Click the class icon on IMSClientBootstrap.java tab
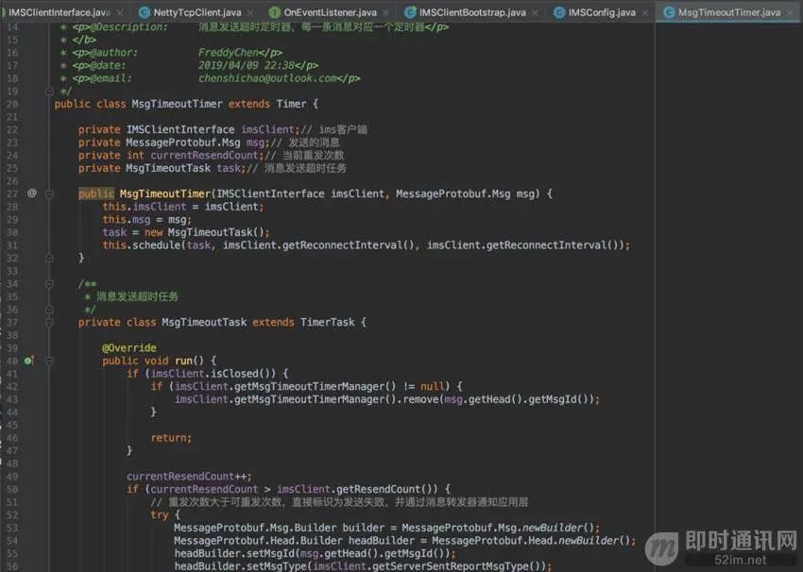The width and height of the screenshot is (803, 572). coord(410,12)
